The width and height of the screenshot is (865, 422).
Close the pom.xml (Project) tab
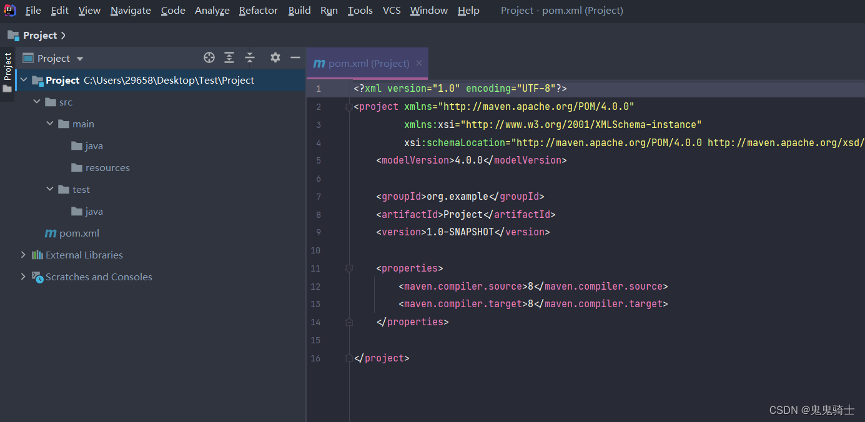coord(419,63)
